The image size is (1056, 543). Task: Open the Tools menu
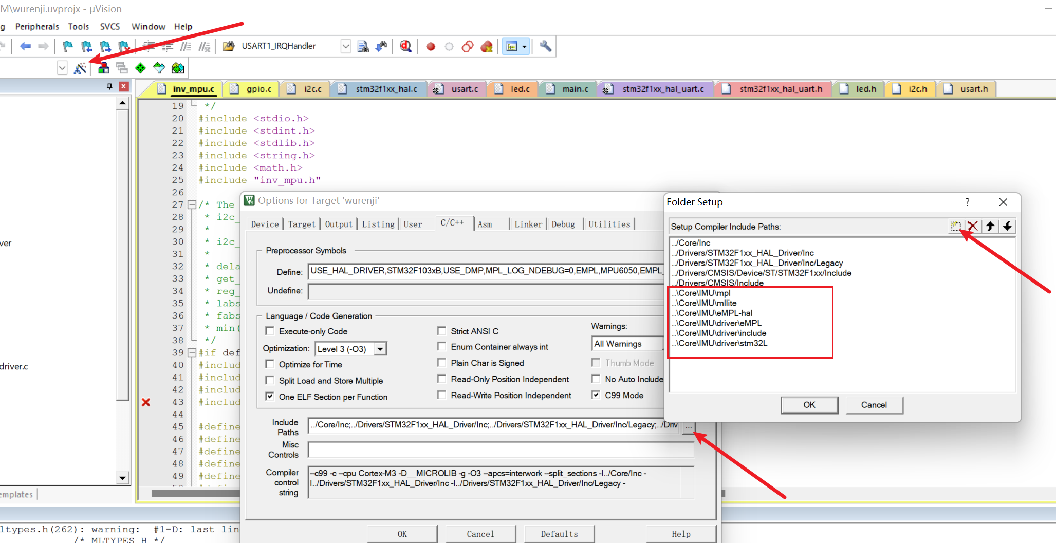click(79, 26)
